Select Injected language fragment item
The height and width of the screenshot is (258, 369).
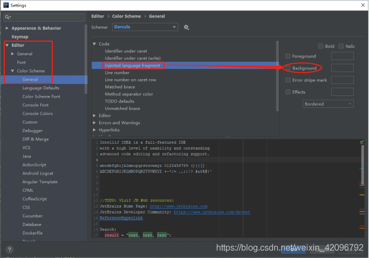[x=133, y=66]
